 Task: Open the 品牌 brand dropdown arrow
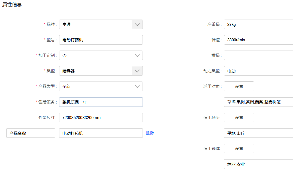click(x=137, y=24)
